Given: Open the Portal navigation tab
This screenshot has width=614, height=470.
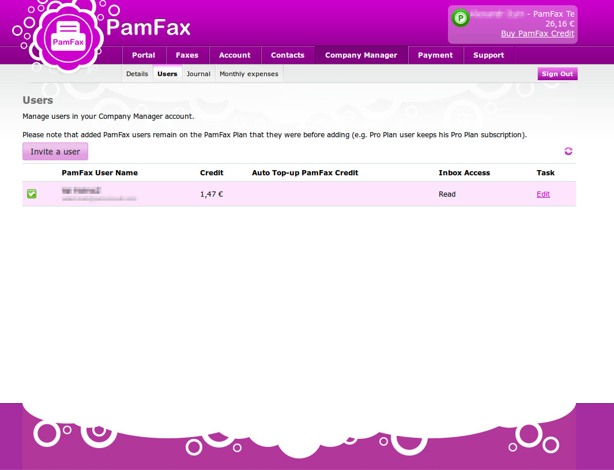Looking at the screenshot, I should coord(144,55).
